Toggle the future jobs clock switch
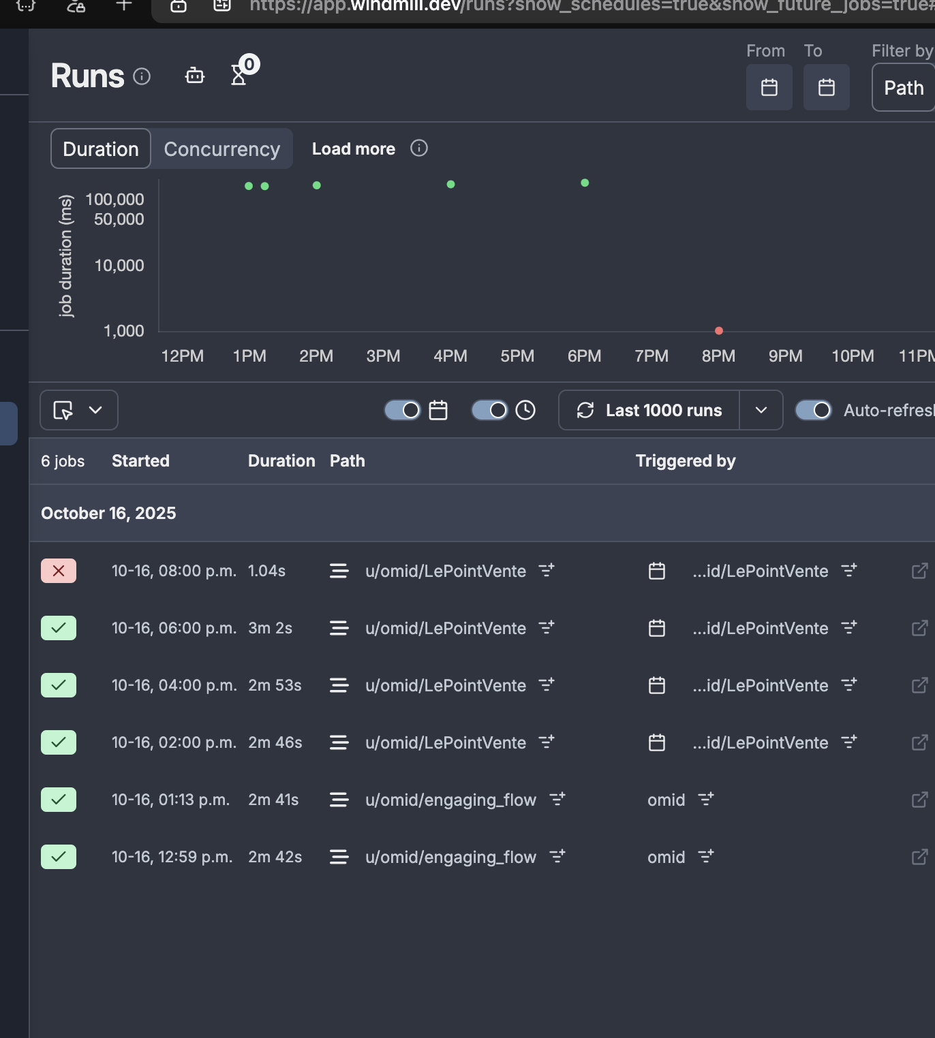 (490, 410)
